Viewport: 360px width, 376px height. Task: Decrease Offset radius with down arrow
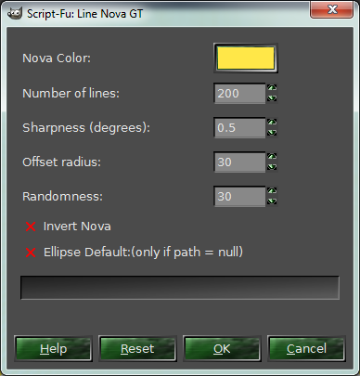[272, 167]
